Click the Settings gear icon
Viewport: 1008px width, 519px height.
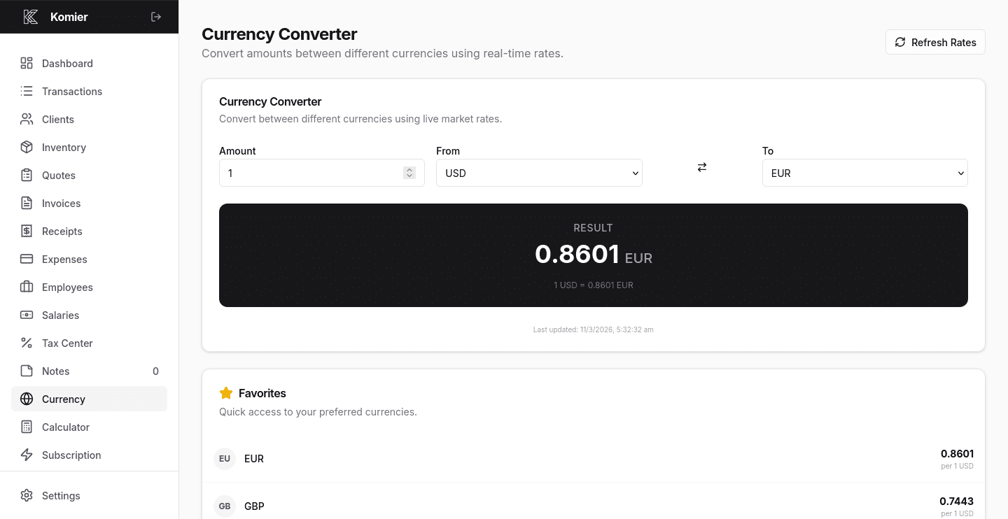pyautogui.click(x=27, y=496)
